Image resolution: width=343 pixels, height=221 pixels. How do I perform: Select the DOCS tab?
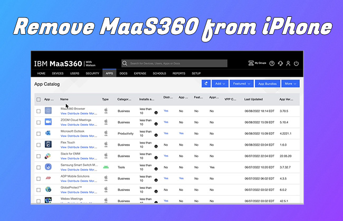tap(123, 73)
